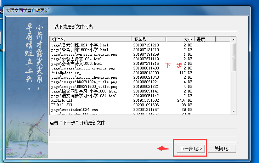
Task: Click version number 201908012200
Action: coord(146,73)
